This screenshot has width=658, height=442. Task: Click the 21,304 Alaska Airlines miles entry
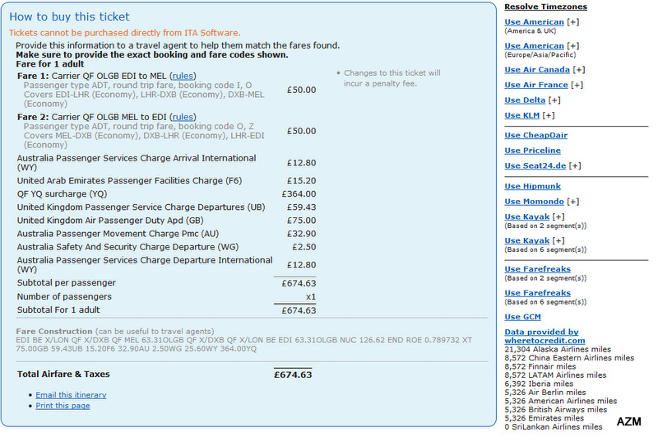[x=558, y=349]
